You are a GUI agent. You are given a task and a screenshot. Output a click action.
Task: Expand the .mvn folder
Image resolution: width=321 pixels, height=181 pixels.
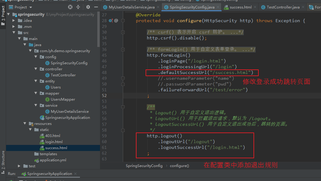(x=14, y=27)
